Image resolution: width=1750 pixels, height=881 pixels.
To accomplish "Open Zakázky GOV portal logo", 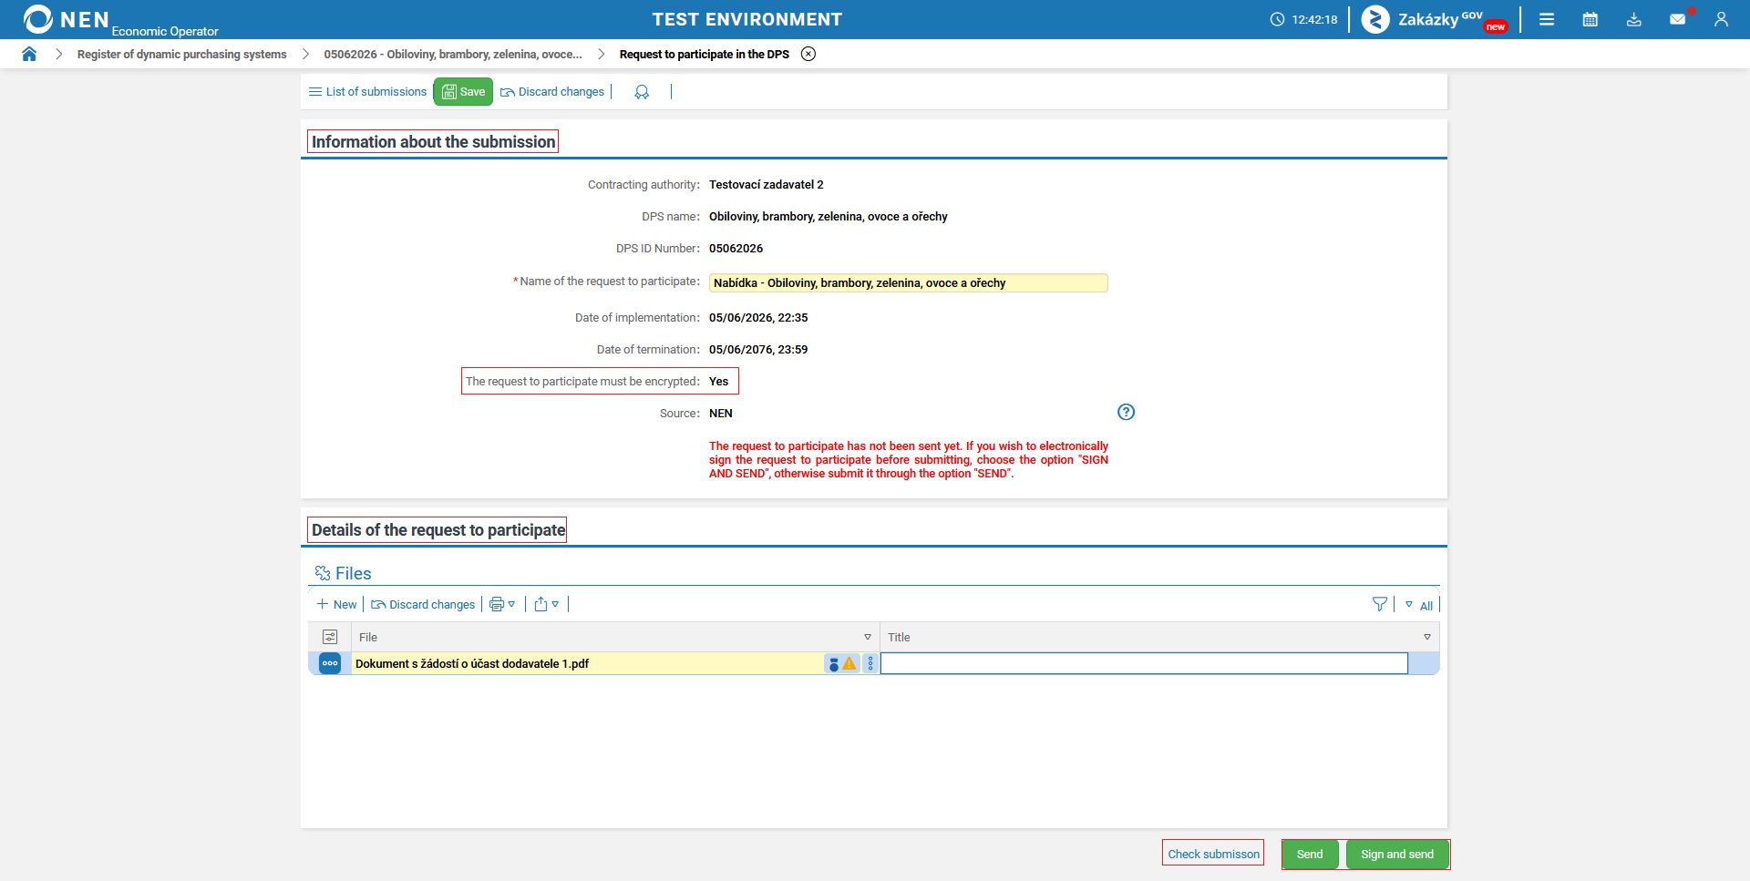I will tap(1435, 19).
